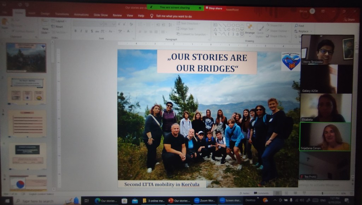Screen dimensions: 362x205
Task: Toggle Bold formatting in Font group
Action: point(75,31)
